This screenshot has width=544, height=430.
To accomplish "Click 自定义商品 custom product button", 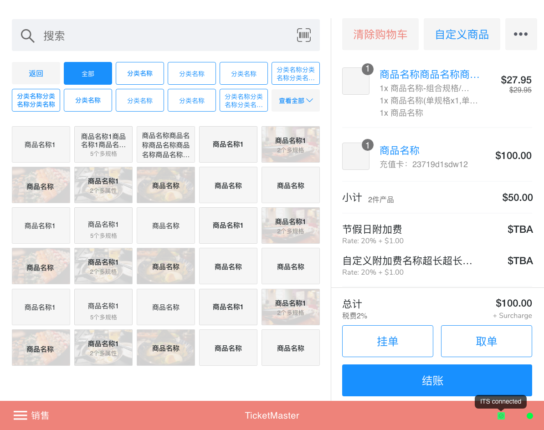I will [462, 34].
